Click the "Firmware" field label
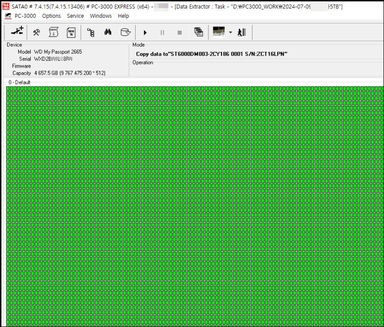The image size is (384, 327). tap(21, 66)
